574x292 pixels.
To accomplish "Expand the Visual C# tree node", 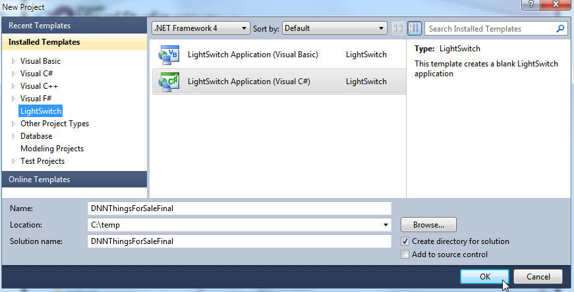I will click(14, 74).
